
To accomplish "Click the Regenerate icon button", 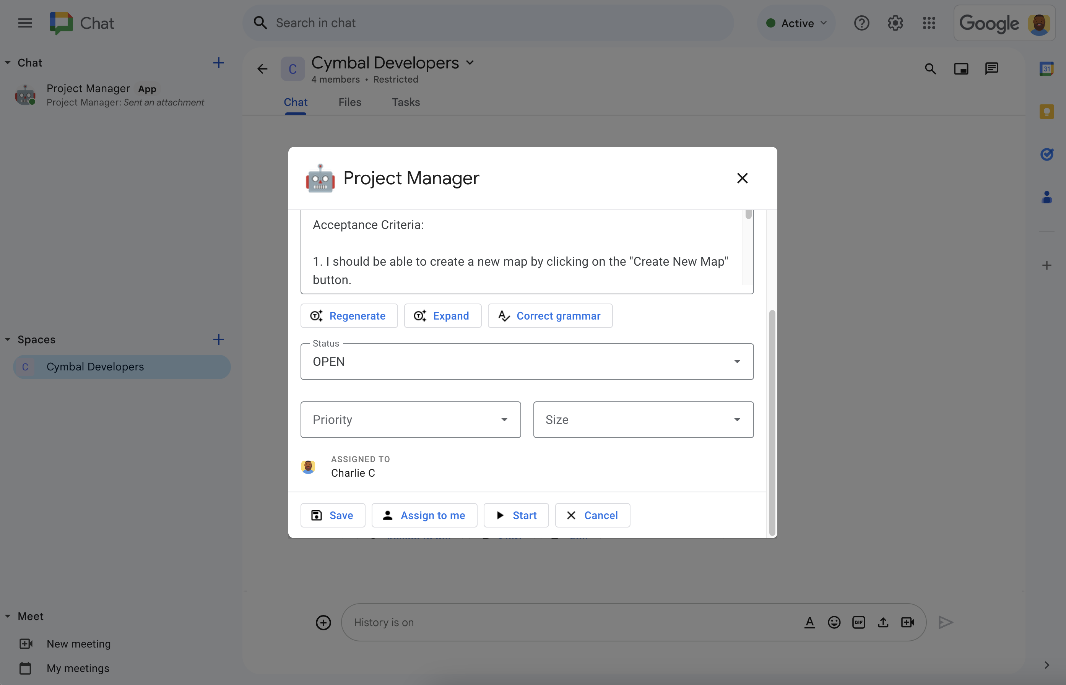I will 316,315.
